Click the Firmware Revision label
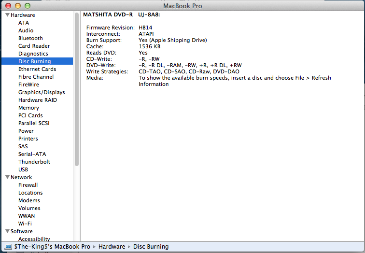365x253 pixels. pos(111,28)
